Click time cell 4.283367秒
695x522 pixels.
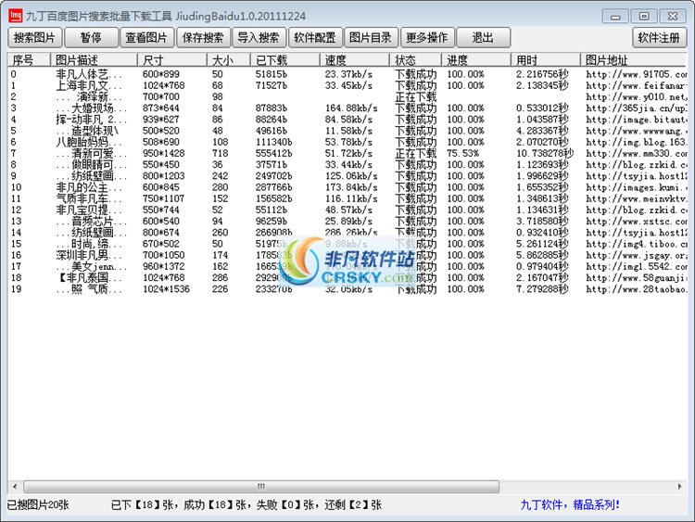pyautogui.click(x=542, y=131)
